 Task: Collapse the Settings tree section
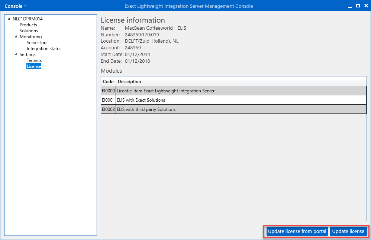tap(16, 55)
